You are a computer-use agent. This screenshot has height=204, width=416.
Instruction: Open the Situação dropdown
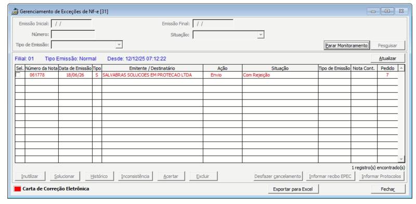(261, 35)
